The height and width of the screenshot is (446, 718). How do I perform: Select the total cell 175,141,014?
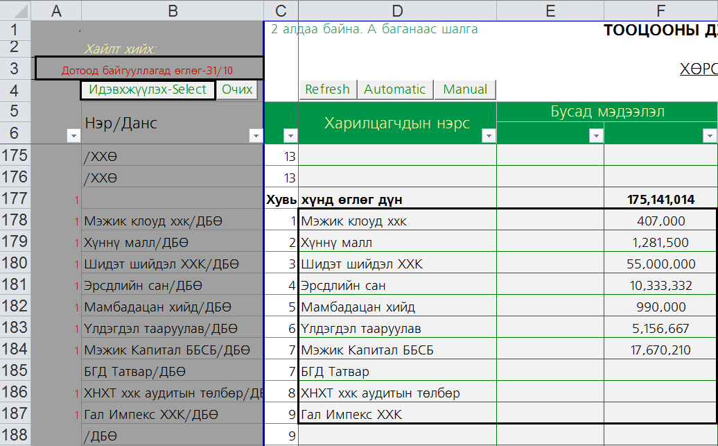click(x=660, y=199)
